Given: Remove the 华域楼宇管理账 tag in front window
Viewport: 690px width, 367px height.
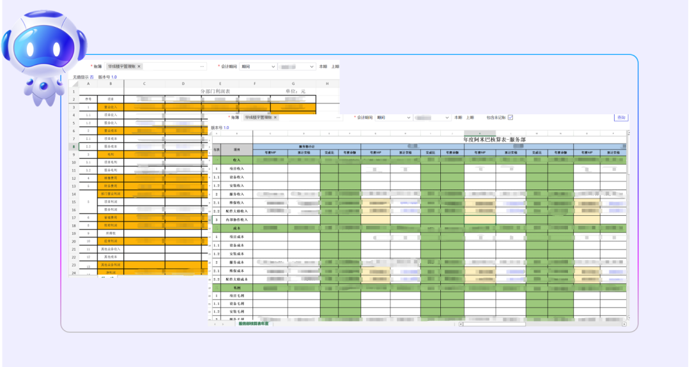Looking at the screenshot, I should 273,117.
